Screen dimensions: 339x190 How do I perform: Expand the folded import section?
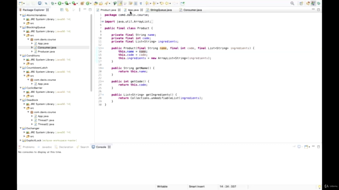coord(103,22)
